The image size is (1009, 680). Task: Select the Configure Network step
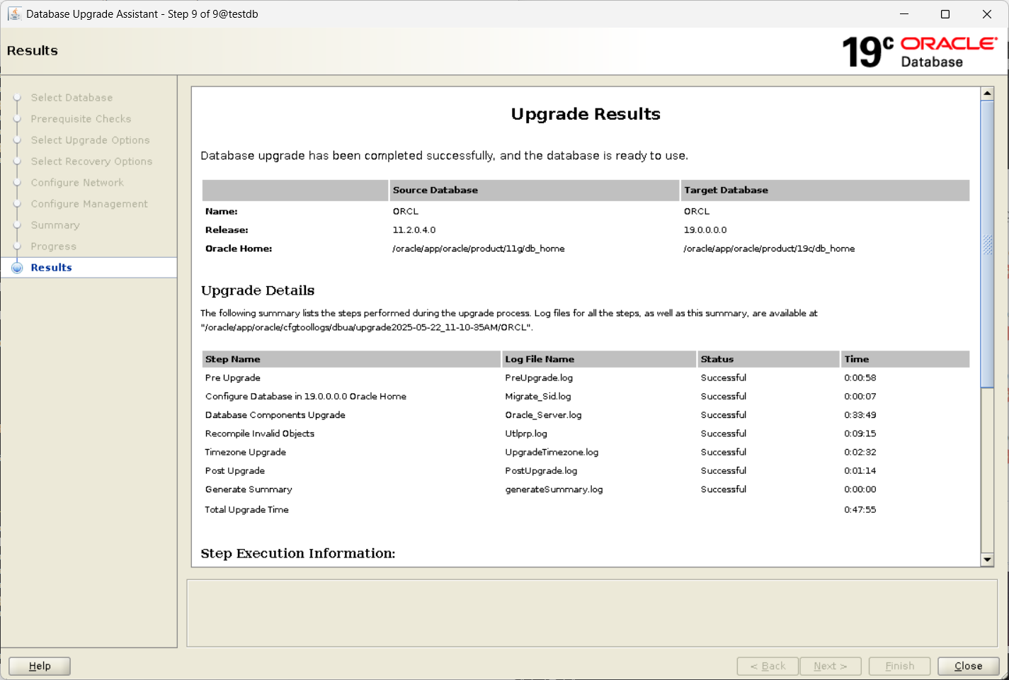(x=77, y=183)
